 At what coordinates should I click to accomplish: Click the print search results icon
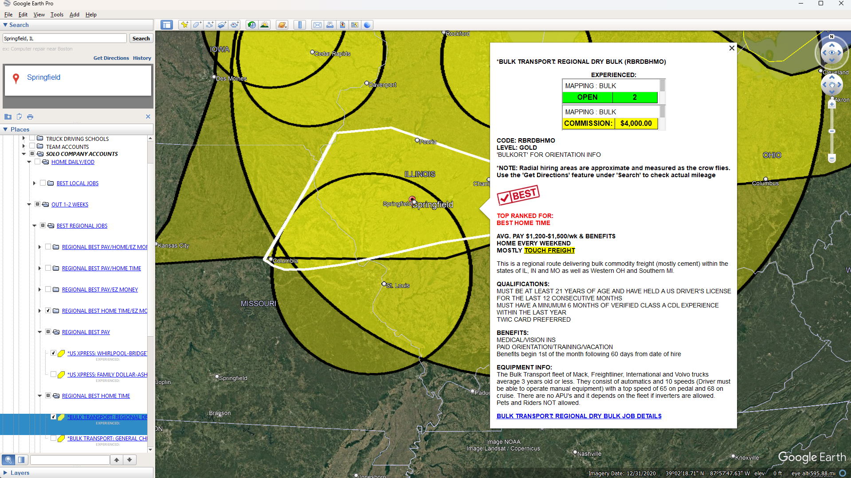coord(30,117)
